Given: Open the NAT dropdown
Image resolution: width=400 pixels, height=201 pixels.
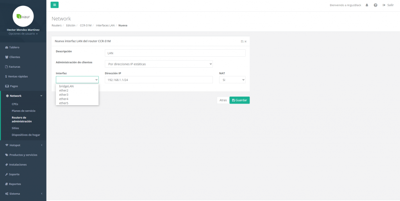Looking at the screenshot, I should [232, 80].
